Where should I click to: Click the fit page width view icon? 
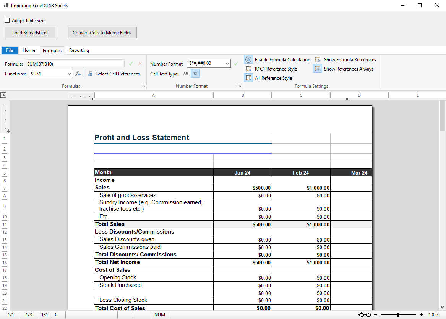pyautogui.click(x=369, y=314)
